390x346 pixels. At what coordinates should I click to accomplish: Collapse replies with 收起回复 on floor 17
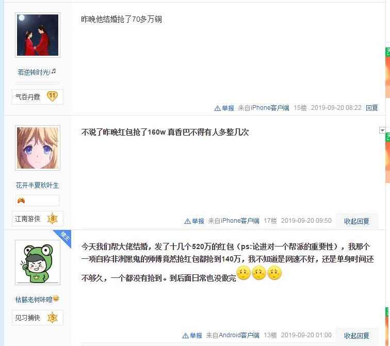point(356,221)
